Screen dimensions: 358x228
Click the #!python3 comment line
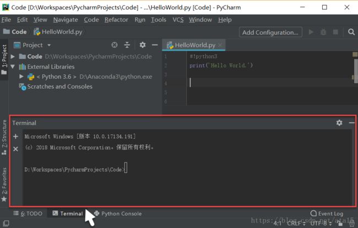coord(203,56)
